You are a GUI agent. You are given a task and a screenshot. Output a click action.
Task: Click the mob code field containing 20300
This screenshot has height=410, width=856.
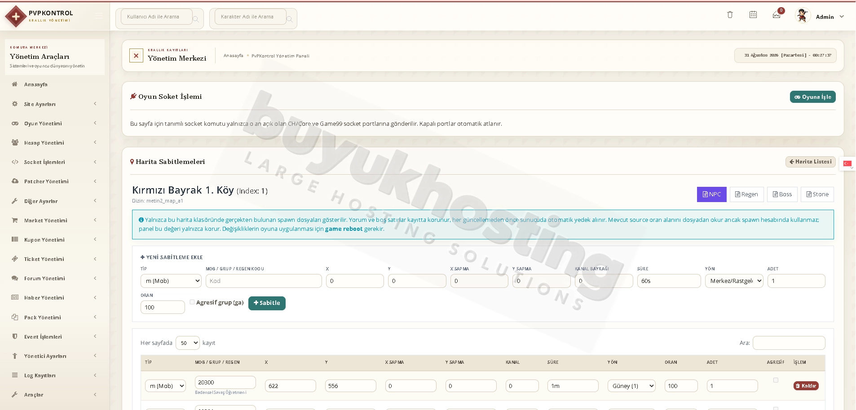[x=225, y=382]
